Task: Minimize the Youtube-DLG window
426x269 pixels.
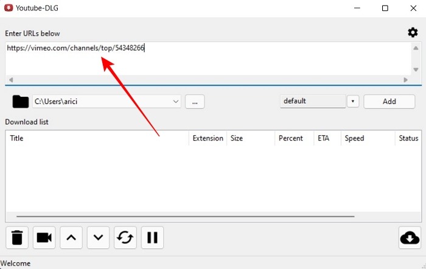Action: click(x=357, y=8)
